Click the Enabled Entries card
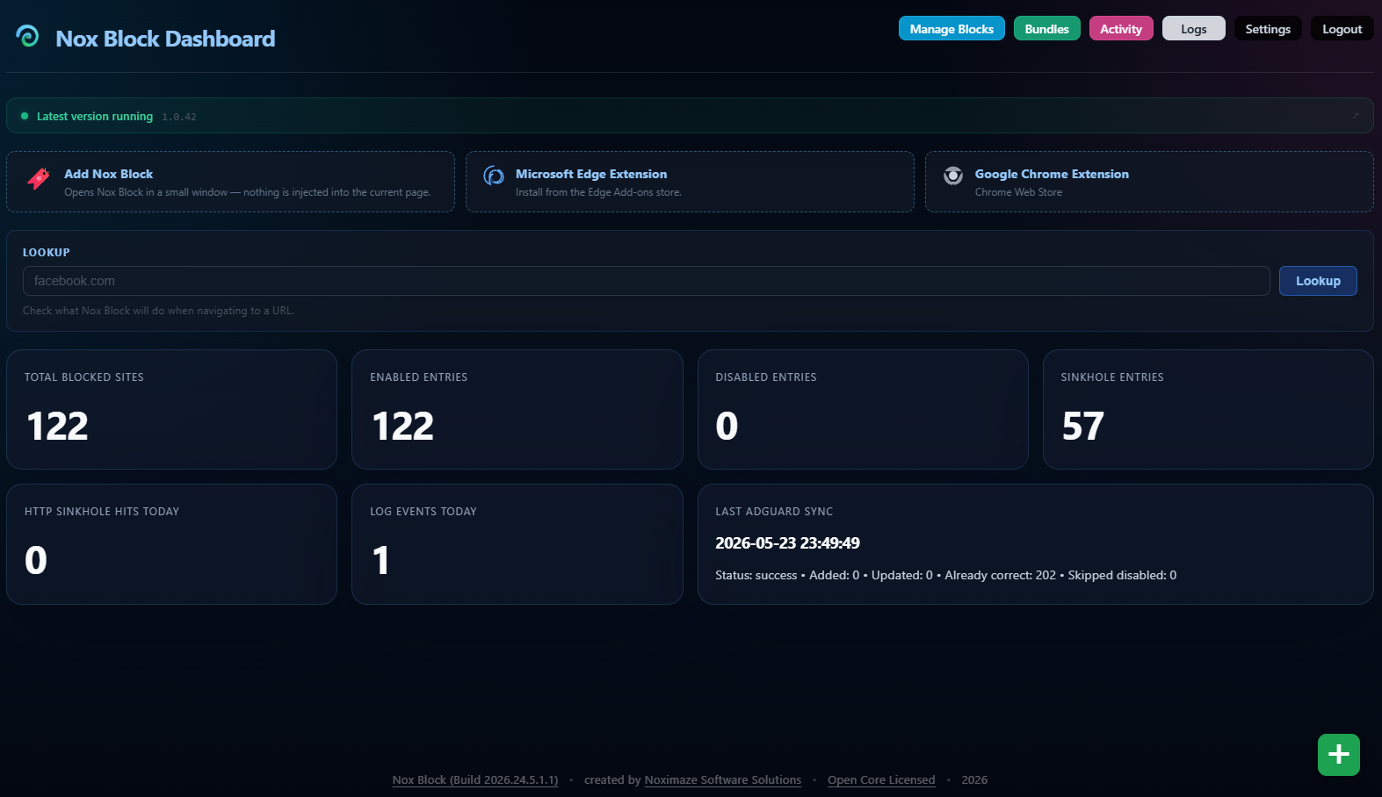This screenshot has height=797, width=1382. pos(517,410)
